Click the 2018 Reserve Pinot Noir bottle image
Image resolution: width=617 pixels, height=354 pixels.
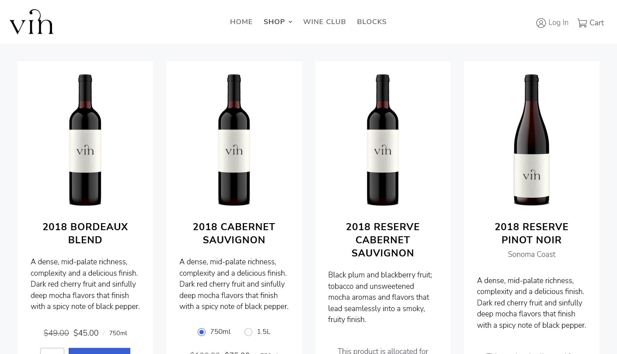531,140
